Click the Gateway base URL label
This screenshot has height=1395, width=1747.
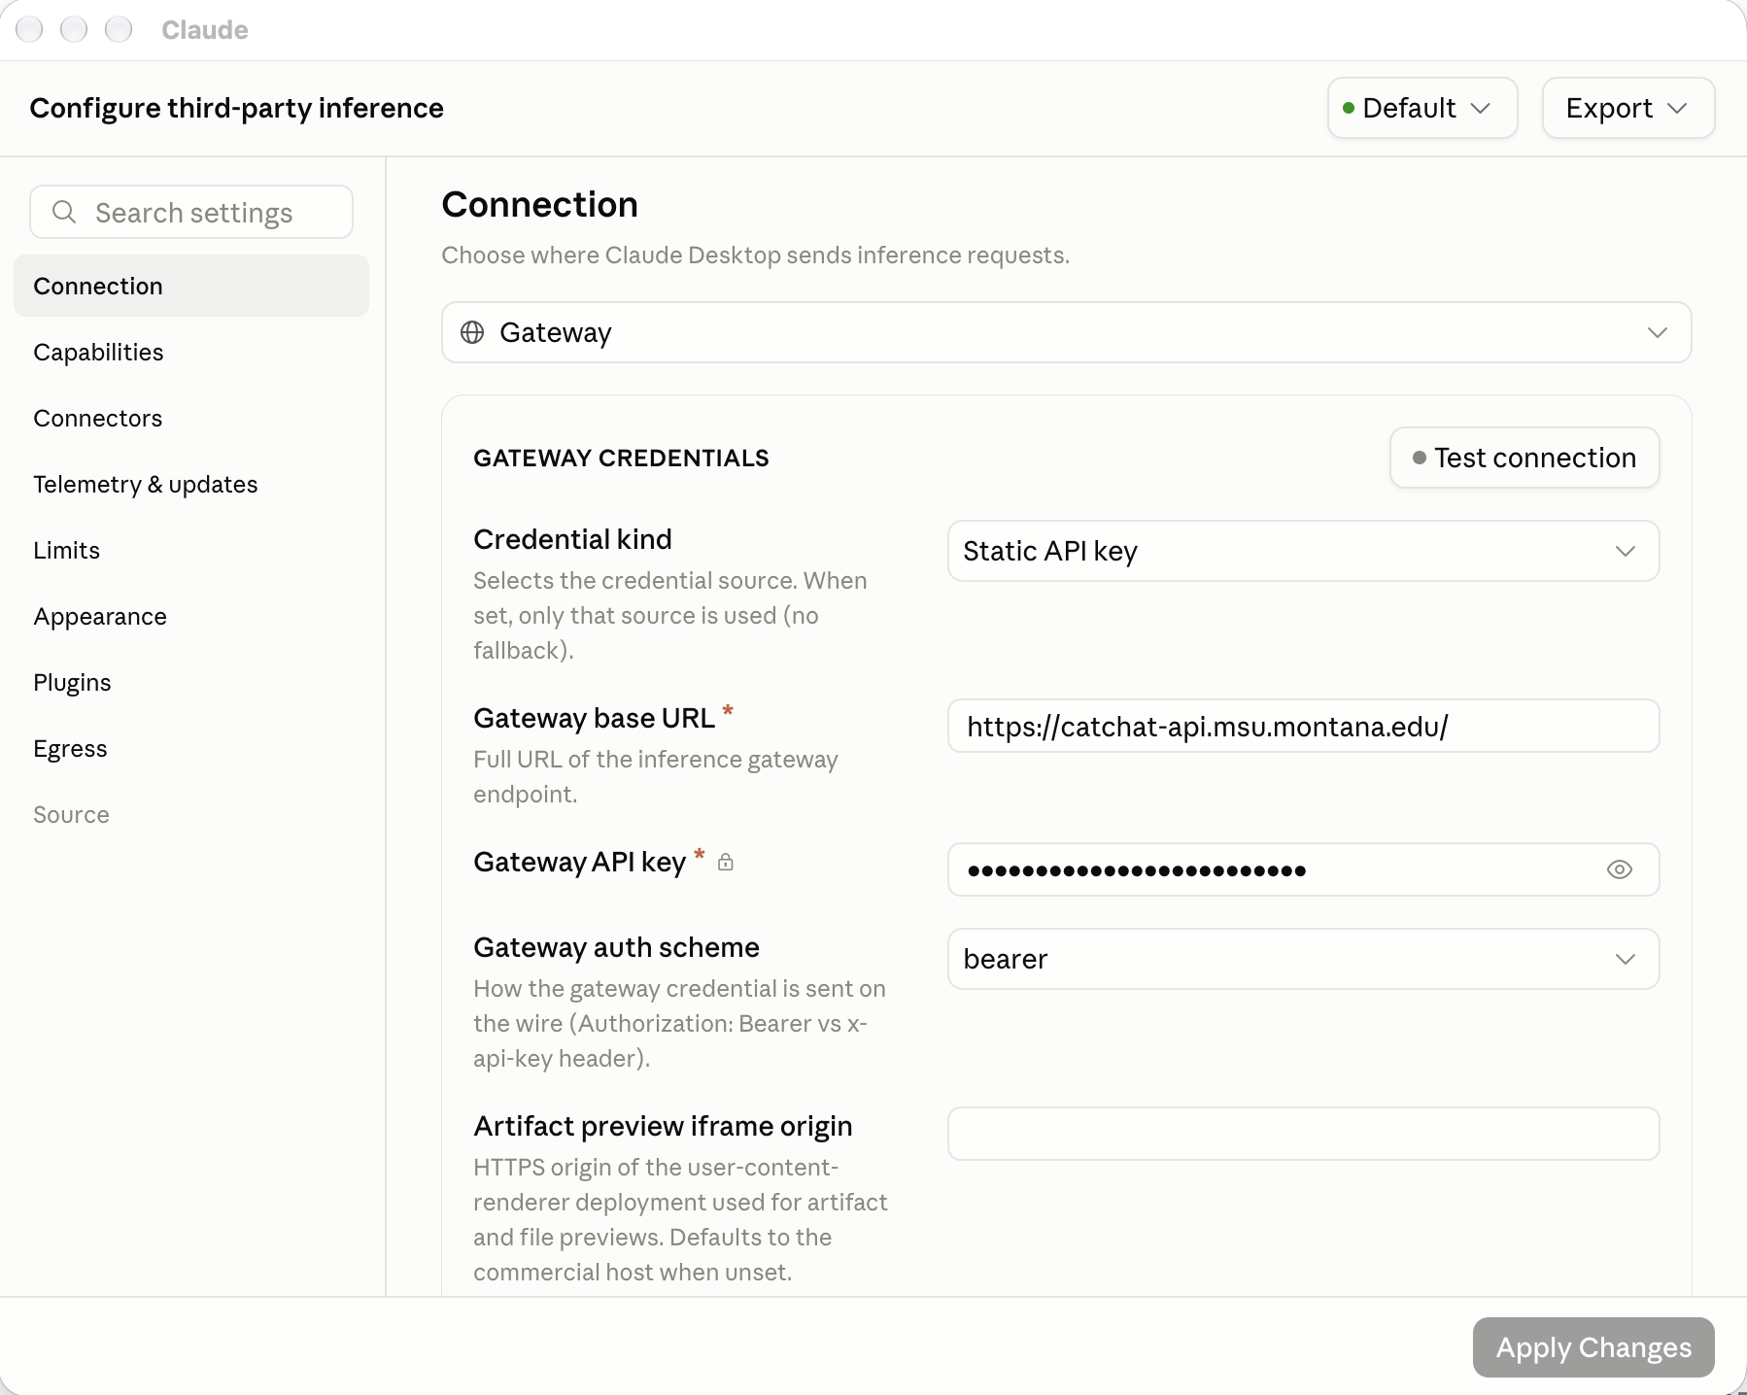[594, 718]
